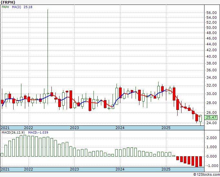The width and height of the screenshot is (220, 177).
Task: Click the 54.00 price axis label
Action: click(212, 18)
